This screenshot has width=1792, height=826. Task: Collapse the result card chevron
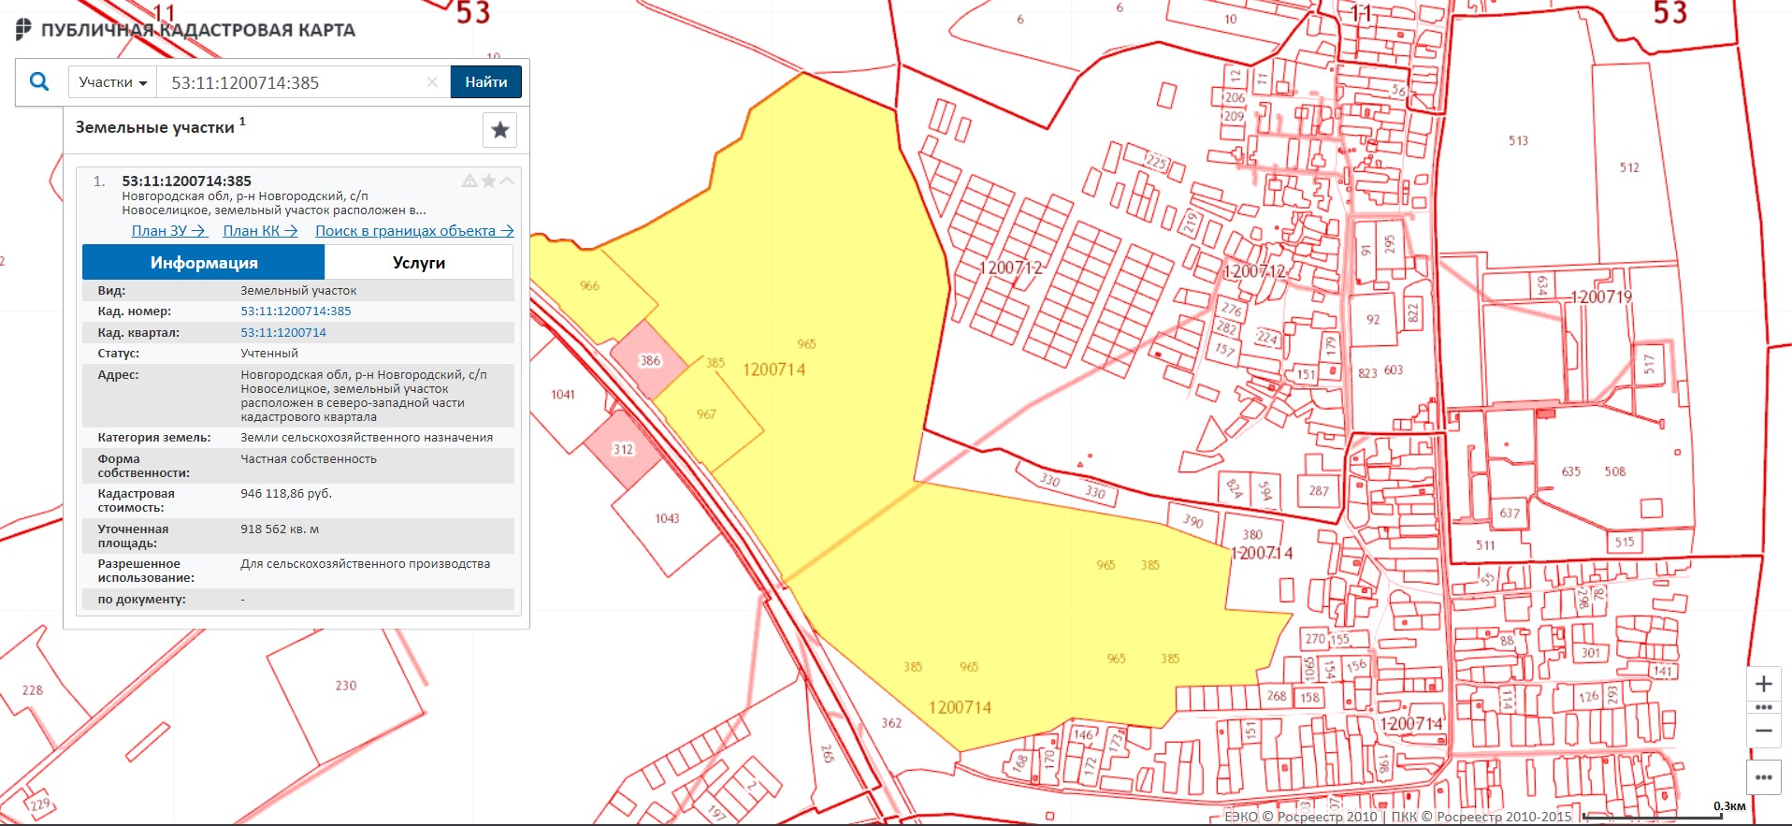pyautogui.click(x=507, y=181)
